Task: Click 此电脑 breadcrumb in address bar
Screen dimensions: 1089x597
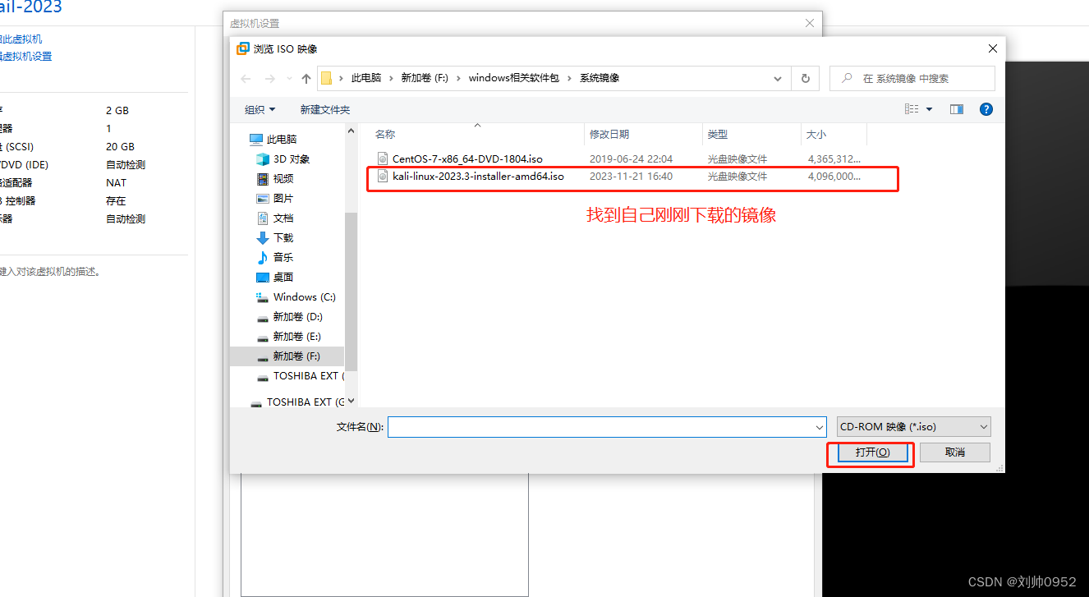Action: pyautogui.click(x=366, y=78)
